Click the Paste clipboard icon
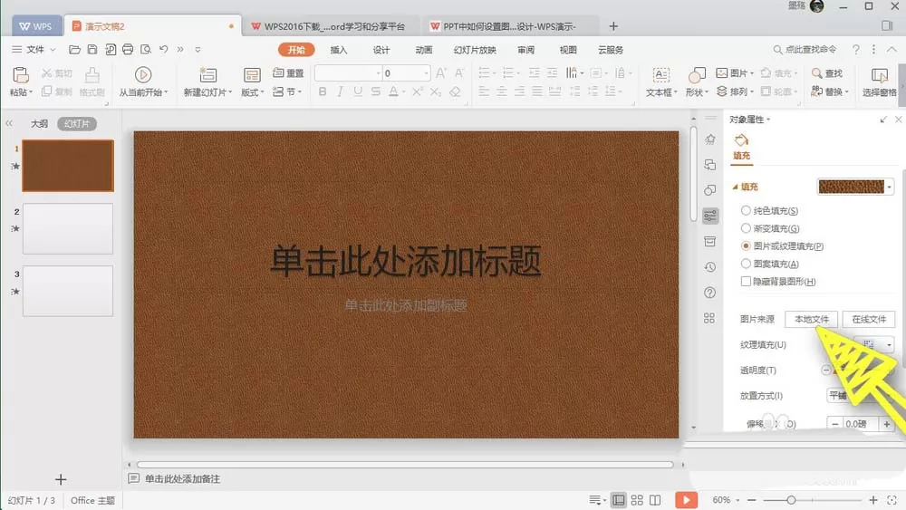The image size is (906, 510). (x=20, y=75)
